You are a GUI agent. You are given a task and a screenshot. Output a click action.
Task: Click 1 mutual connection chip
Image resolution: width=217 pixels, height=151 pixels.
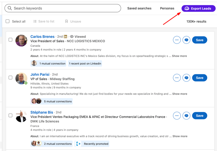pos(48,64)
